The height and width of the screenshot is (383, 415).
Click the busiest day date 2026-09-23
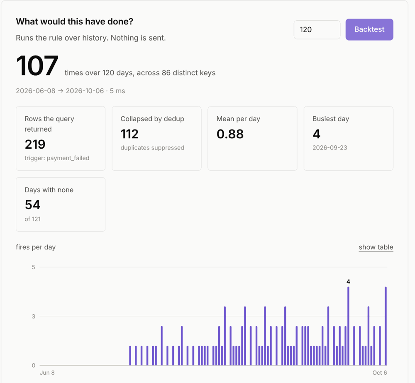click(330, 148)
